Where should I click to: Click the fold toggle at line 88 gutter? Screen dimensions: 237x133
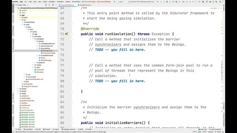point(71,123)
